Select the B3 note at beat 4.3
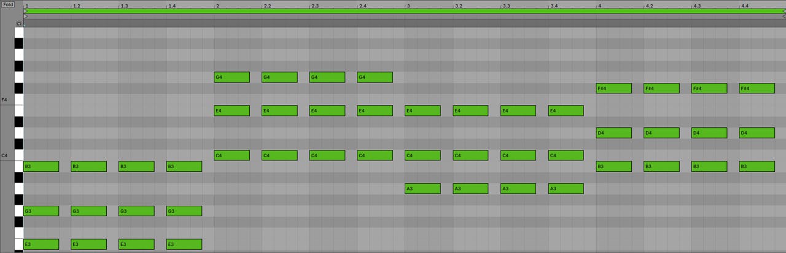 [x=709, y=166]
